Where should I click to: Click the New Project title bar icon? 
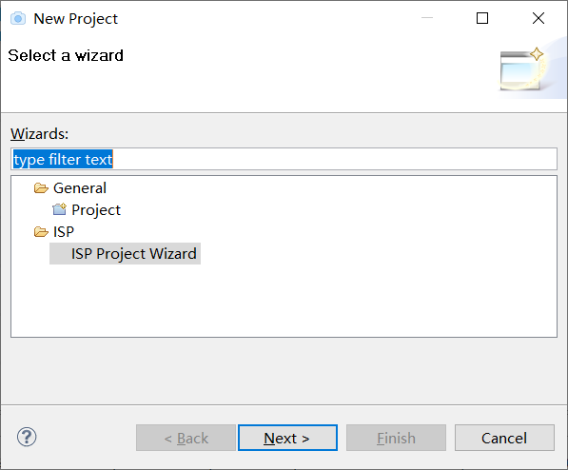[x=18, y=18]
